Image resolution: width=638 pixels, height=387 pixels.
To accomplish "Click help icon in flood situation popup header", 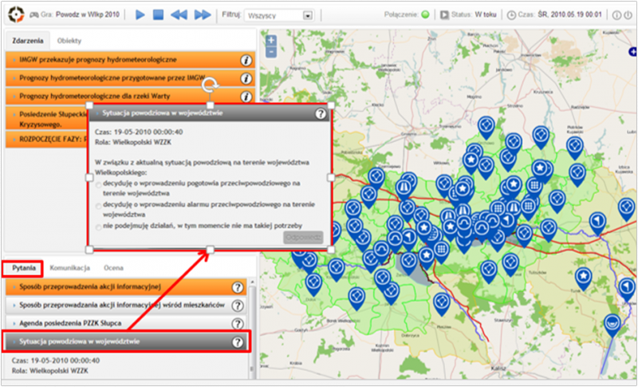I will (x=321, y=114).
